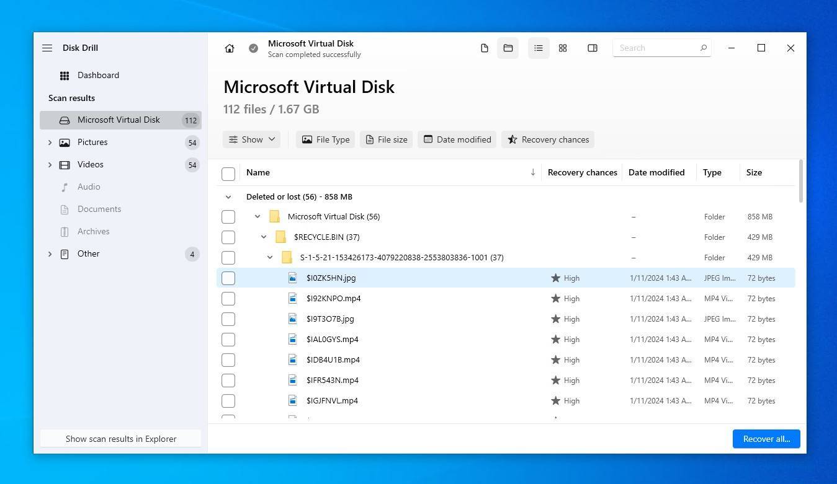Image resolution: width=837 pixels, height=484 pixels.
Task: Expand the Other category in sidebar
Action: 50,254
